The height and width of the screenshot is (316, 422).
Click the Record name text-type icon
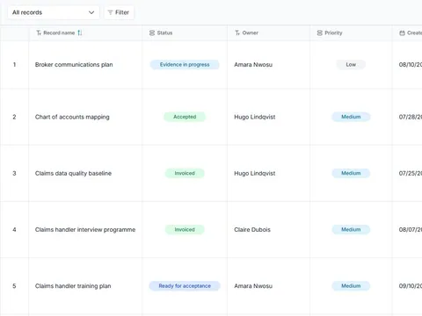coord(39,32)
